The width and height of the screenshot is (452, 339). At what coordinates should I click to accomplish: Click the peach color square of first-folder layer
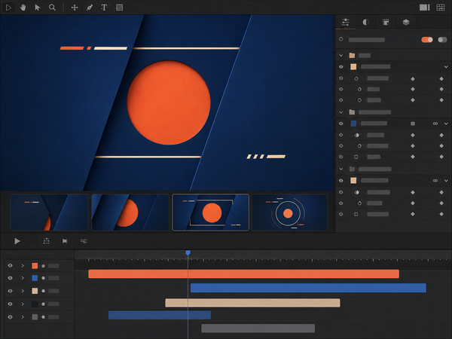pos(353,67)
